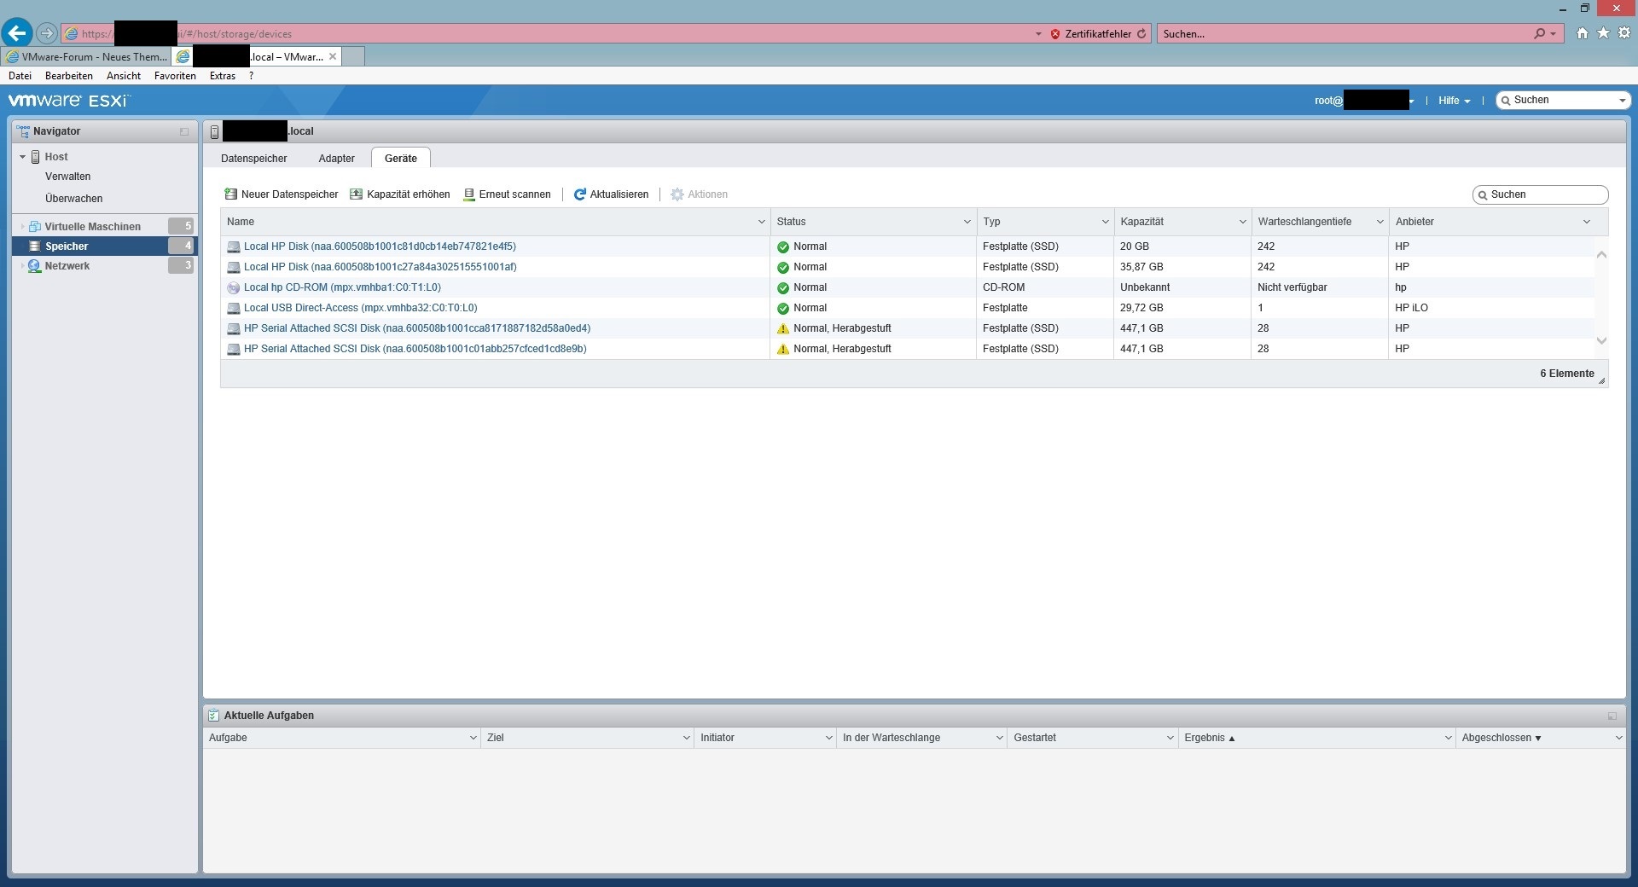Open the Status column filter dropdown
The width and height of the screenshot is (1638, 887).
[967, 222]
